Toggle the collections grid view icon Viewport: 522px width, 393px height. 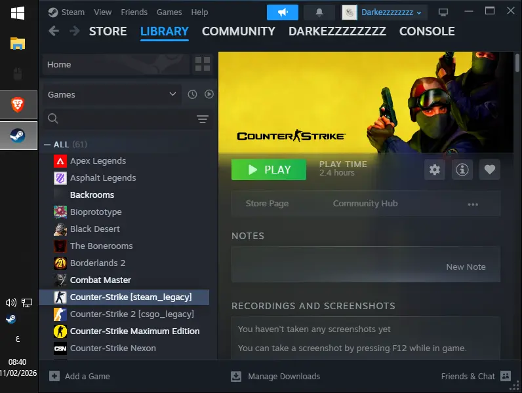click(x=203, y=64)
